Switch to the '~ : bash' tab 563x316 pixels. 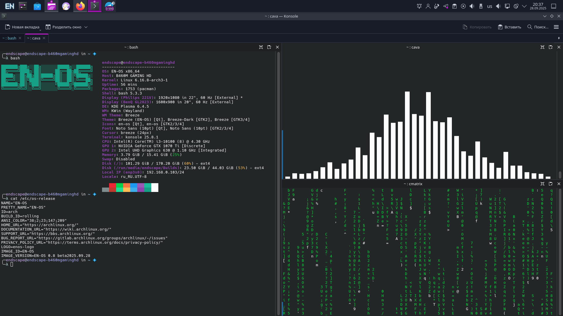[10, 38]
